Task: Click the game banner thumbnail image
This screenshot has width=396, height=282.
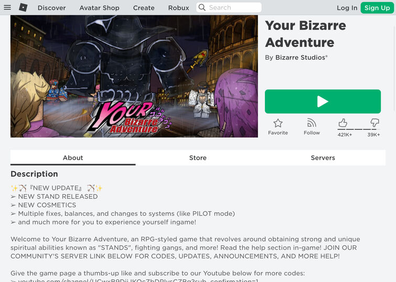Action: tap(134, 76)
